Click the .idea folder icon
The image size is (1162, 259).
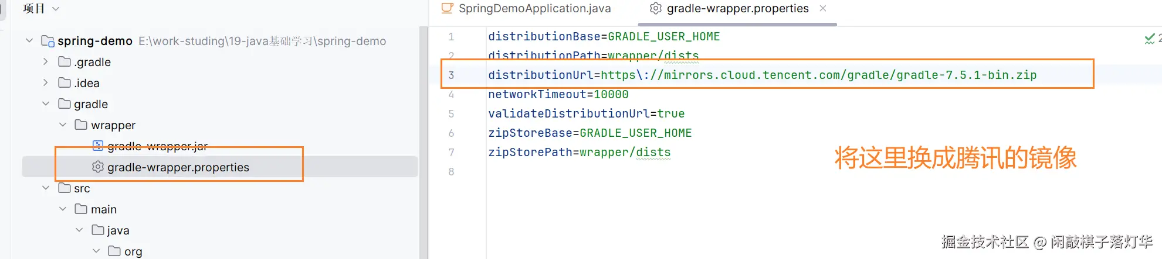(65, 82)
